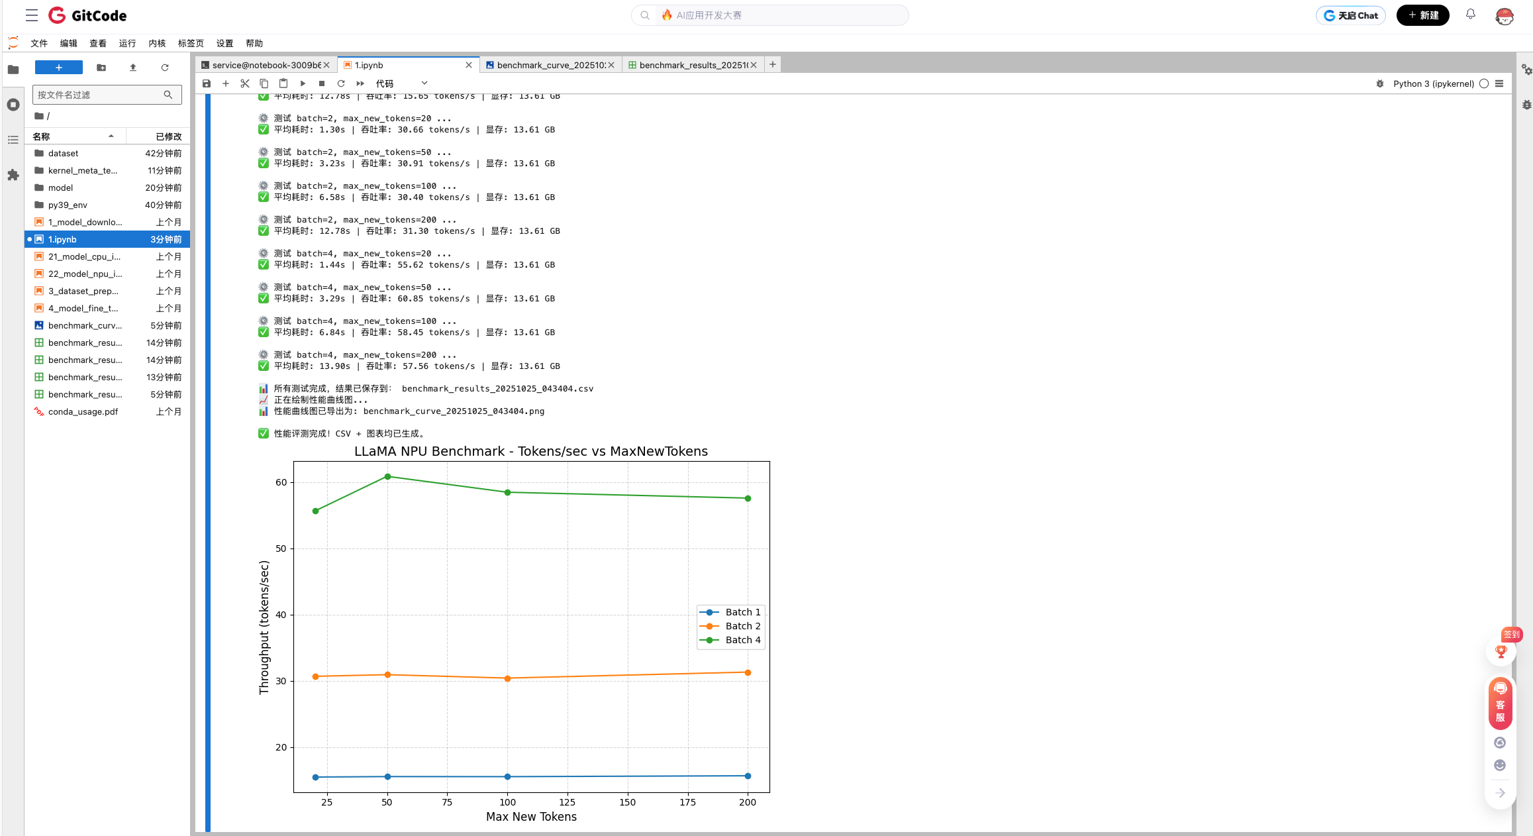
Task: Toggle name column sort order in the file browser
Action: click(74, 136)
